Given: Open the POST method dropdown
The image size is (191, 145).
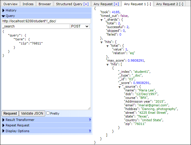Looking at the screenshot, I should pos(80,26).
